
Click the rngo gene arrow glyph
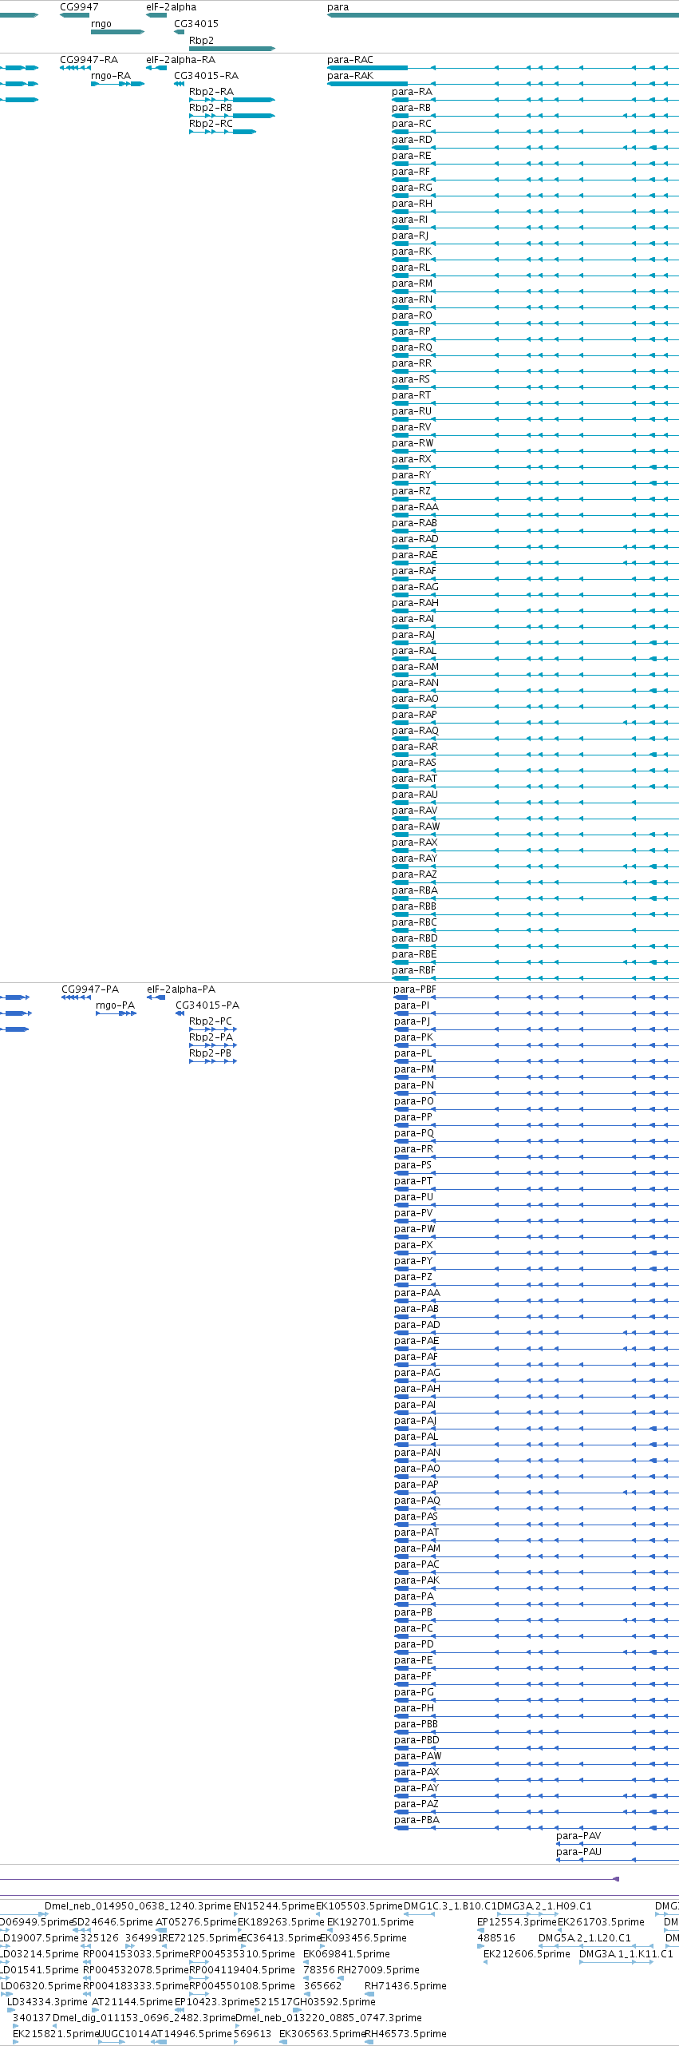click(117, 32)
